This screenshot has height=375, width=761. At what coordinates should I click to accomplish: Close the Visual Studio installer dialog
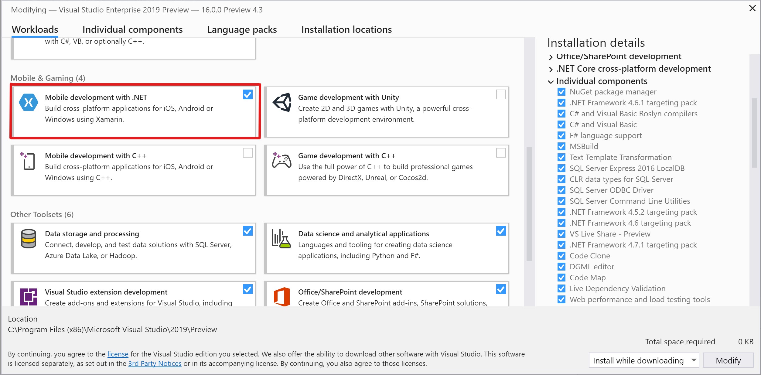pos(752,8)
